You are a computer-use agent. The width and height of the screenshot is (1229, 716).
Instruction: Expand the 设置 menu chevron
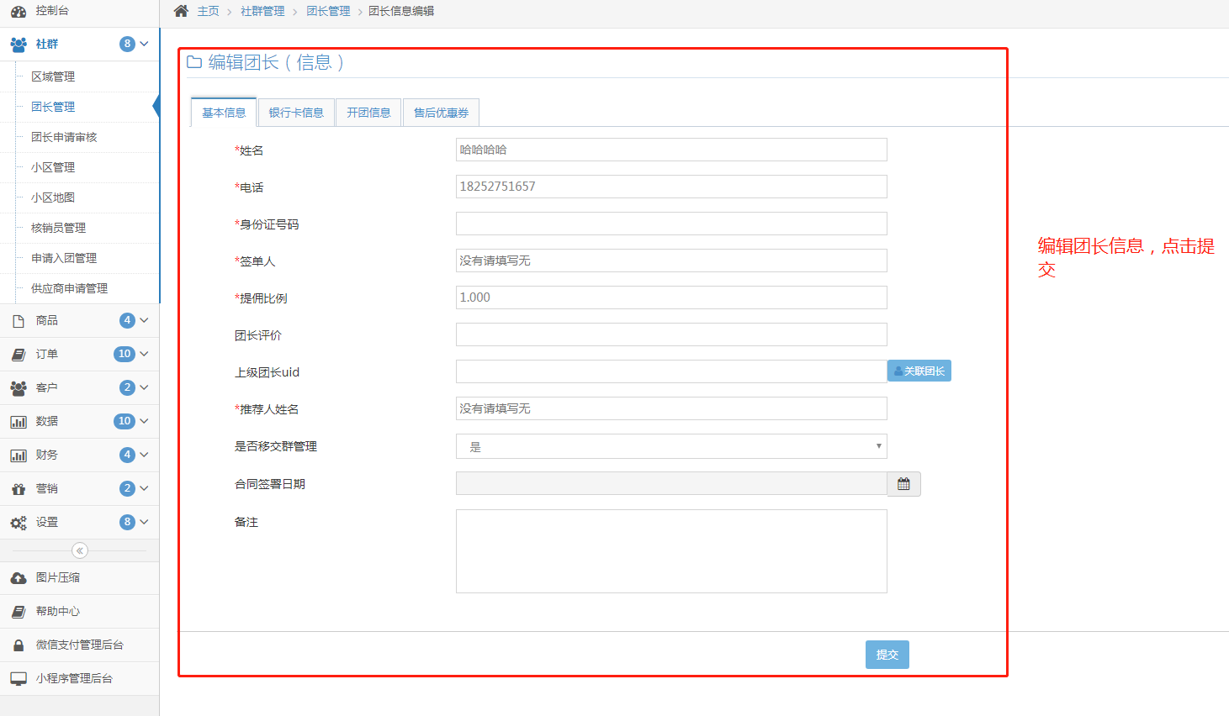(x=144, y=522)
